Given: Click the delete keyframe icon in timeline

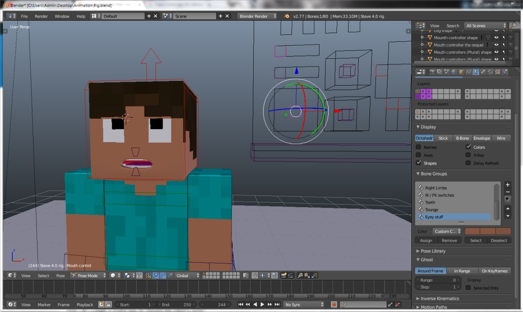Looking at the screenshot, I should tap(397, 305).
